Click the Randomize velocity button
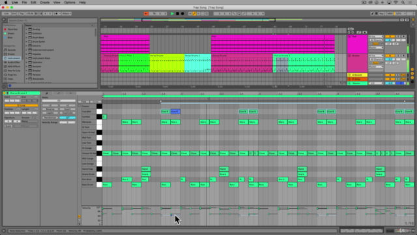 click(x=50, y=117)
